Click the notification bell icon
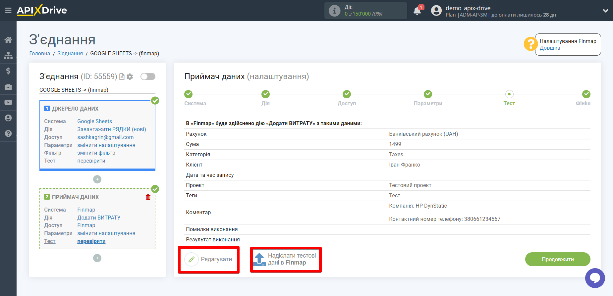 pos(417,11)
